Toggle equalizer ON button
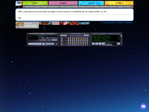The width and height of the screenshot is (149, 112). [x=62, y=35]
